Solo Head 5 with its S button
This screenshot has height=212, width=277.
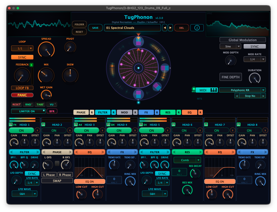(x=167, y=131)
